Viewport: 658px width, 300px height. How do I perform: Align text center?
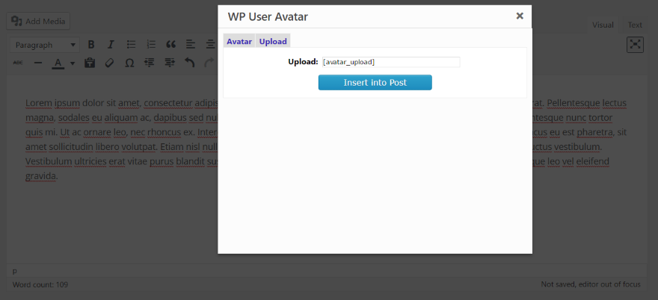[x=211, y=45]
